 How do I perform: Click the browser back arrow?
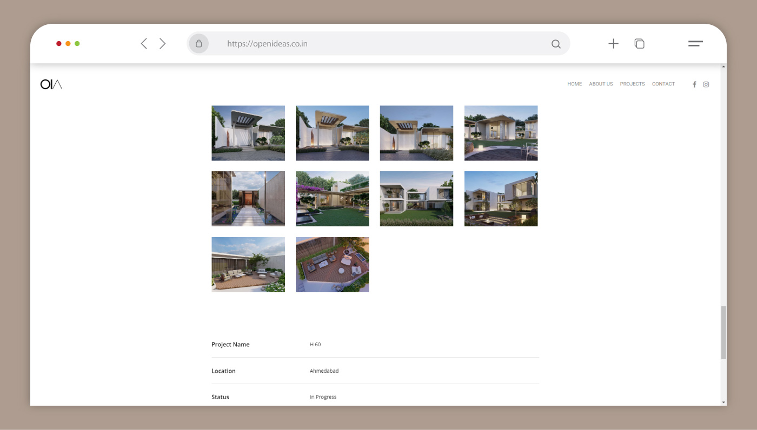pos(144,44)
